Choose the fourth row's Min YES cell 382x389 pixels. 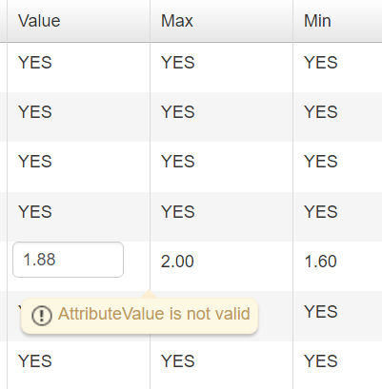point(337,217)
